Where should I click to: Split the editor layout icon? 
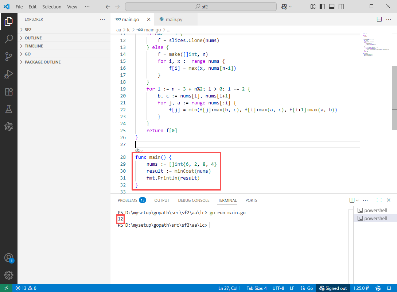(x=379, y=19)
